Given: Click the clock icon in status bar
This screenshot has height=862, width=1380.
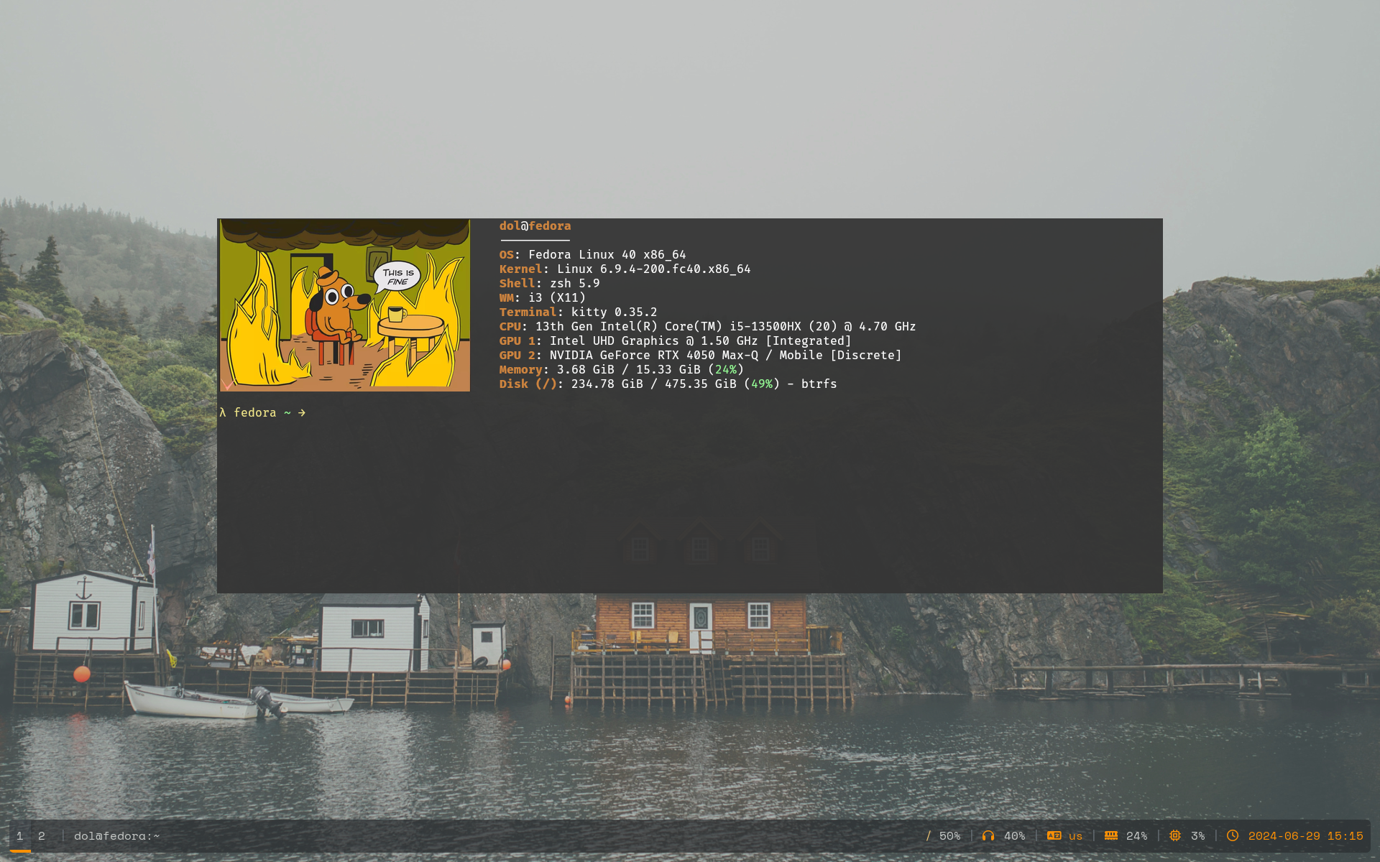Looking at the screenshot, I should point(1233,835).
